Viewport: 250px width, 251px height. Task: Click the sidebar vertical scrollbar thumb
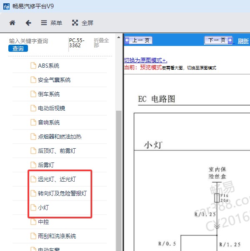pyautogui.click(x=119, y=181)
